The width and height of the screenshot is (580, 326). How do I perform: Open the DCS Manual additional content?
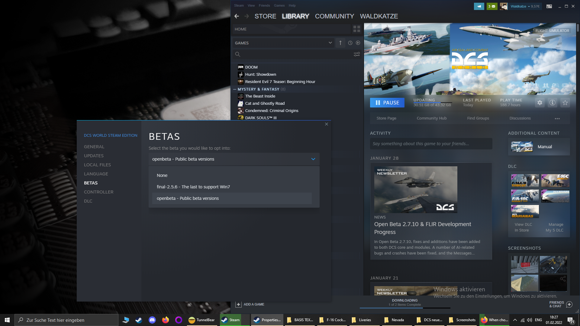click(x=539, y=147)
